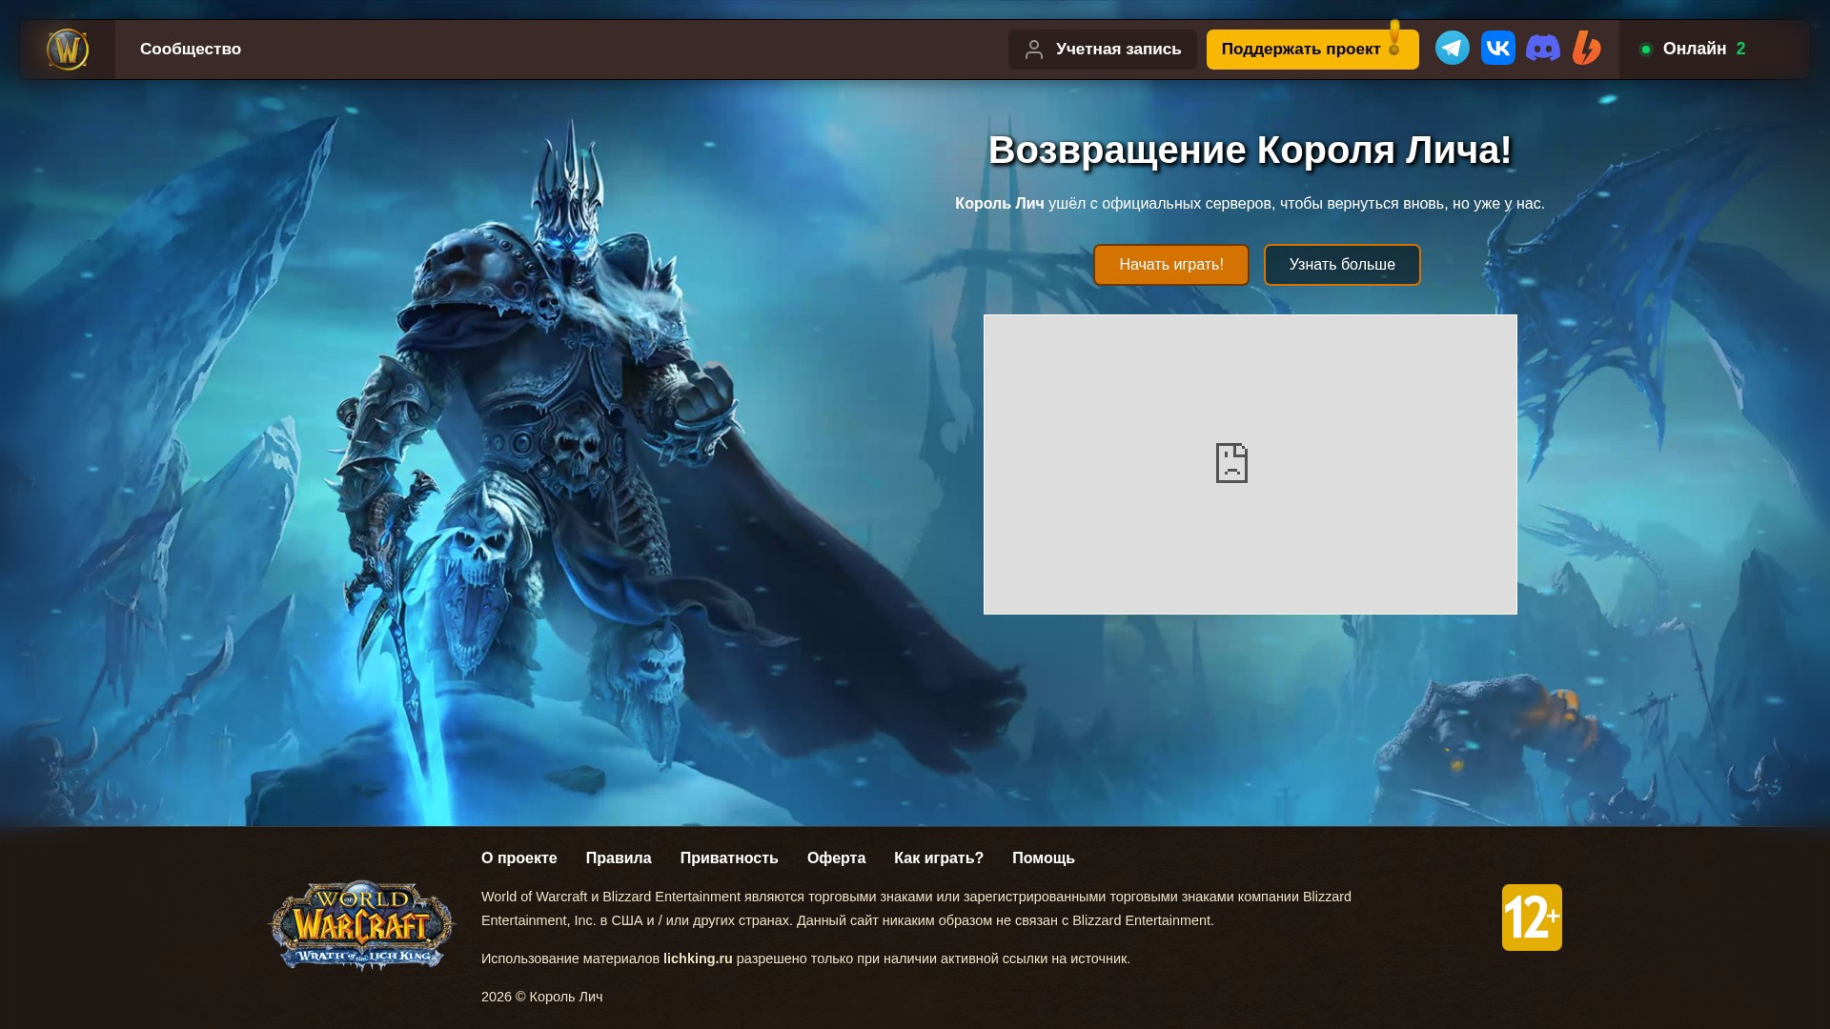Image resolution: width=1830 pixels, height=1029 pixels.
Task: Click Узнать больше button
Action: pos(1342,265)
